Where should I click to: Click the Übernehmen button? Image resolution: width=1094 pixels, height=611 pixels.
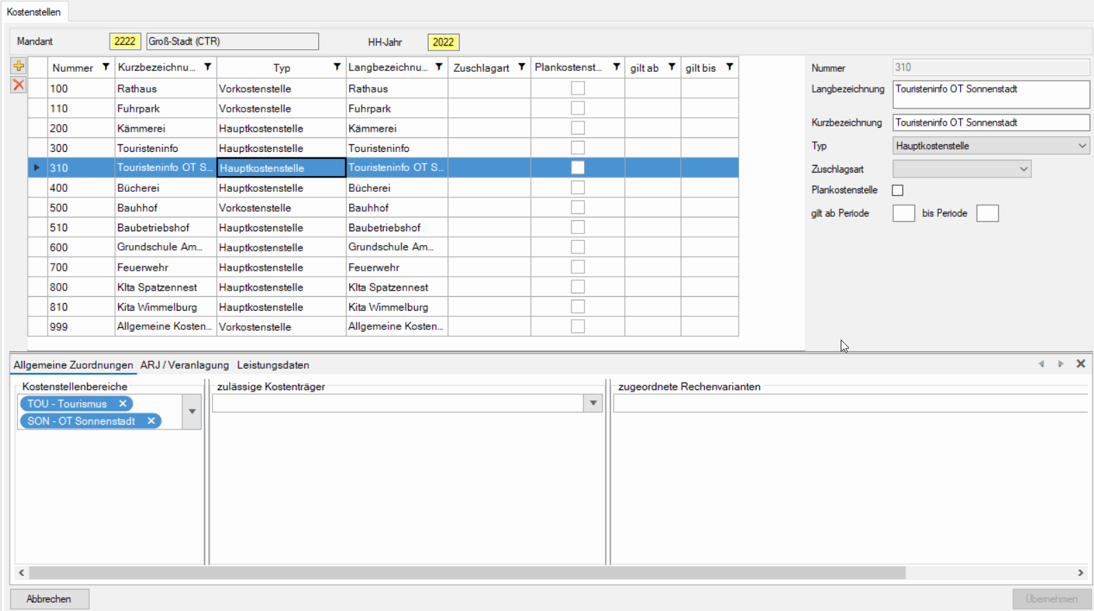pyautogui.click(x=1051, y=599)
